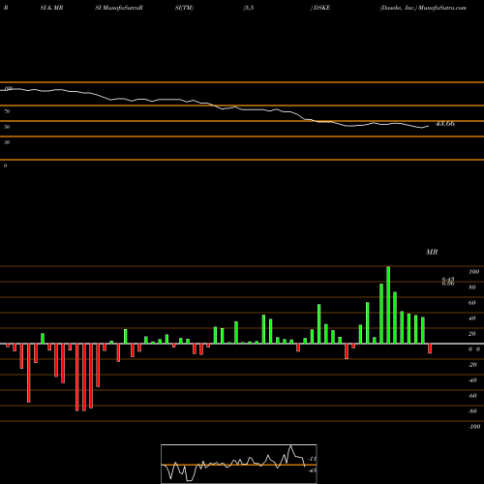Click the 'MR' panel label
Image resolution: width=484 pixels, height=484 pixels.
[432, 252]
